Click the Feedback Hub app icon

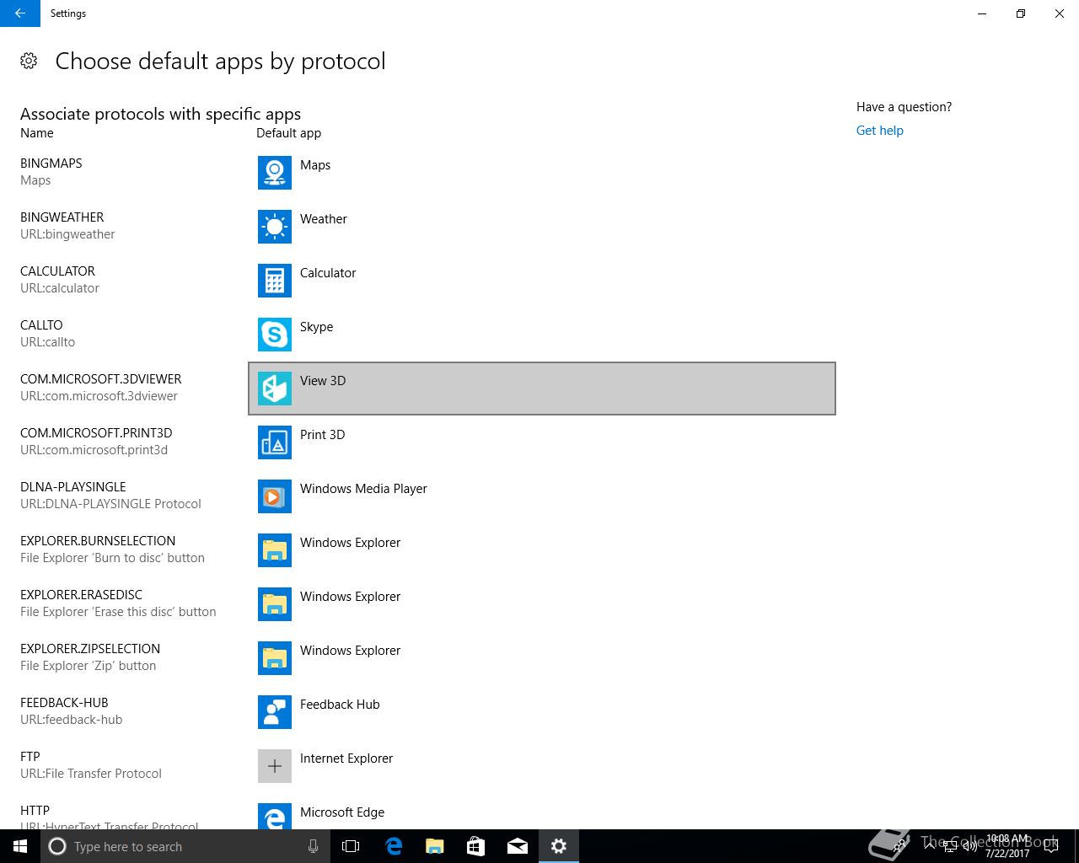pos(275,712)
